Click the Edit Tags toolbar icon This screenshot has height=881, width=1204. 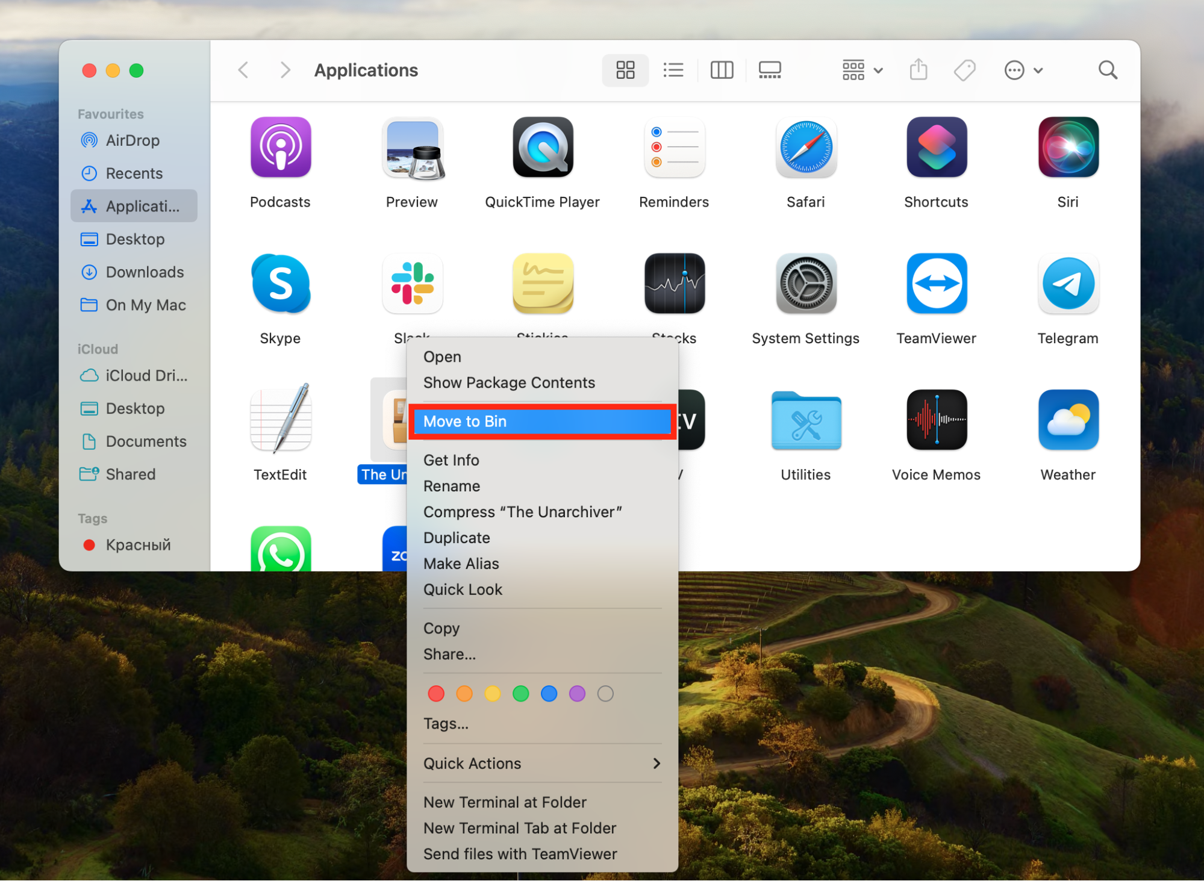point(964,70)
